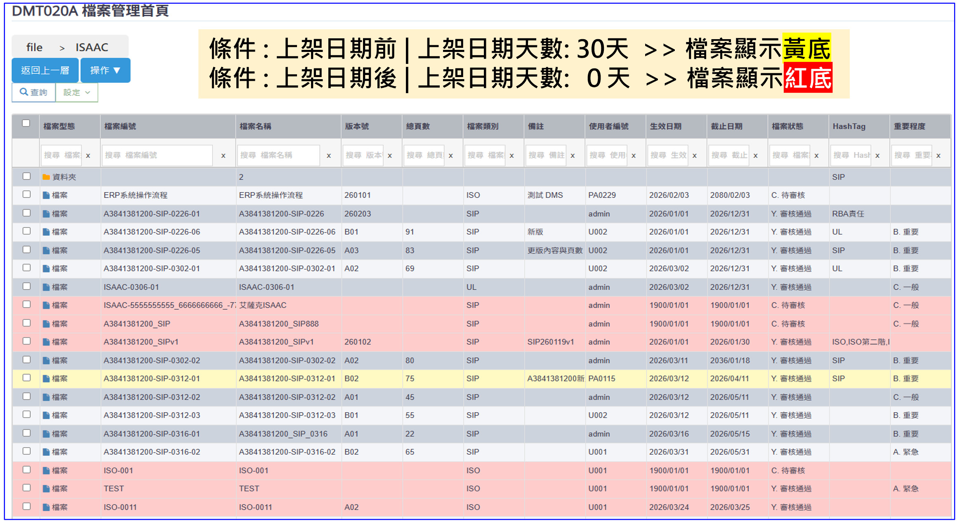Click file icon in A3841381200_SIPv1 row
The width and height of the screenshot is (957, 521).
coord(46,342)
